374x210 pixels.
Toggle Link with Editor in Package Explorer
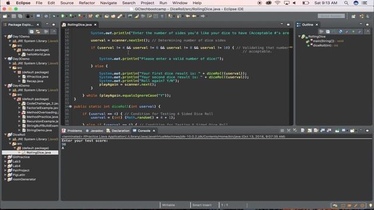pyautogui.click(x=38, y=32)
